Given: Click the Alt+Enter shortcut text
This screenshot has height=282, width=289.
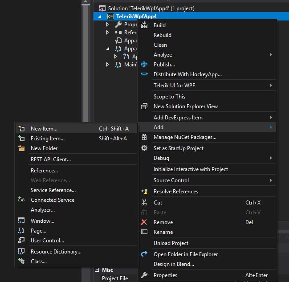Looking at the screenshot, I should click(x=256, y=275).
